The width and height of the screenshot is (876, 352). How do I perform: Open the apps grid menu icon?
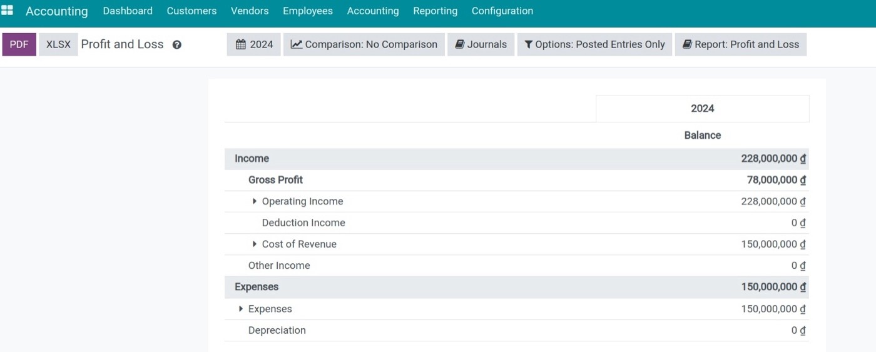(8, 11)
